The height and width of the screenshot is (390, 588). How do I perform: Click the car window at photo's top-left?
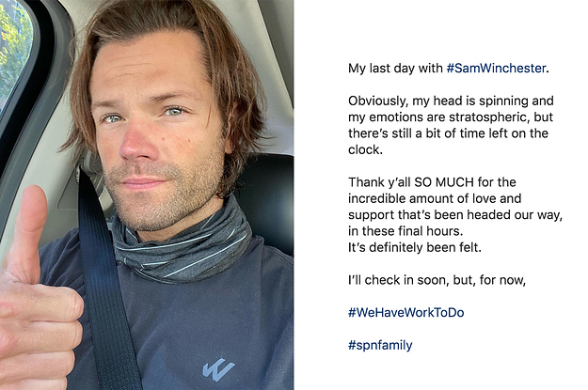[x=14, y=47]
